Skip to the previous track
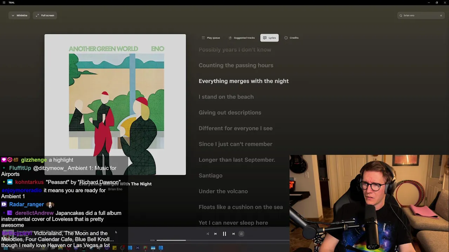Screen dimensions: 449x252 click(215, 234)
